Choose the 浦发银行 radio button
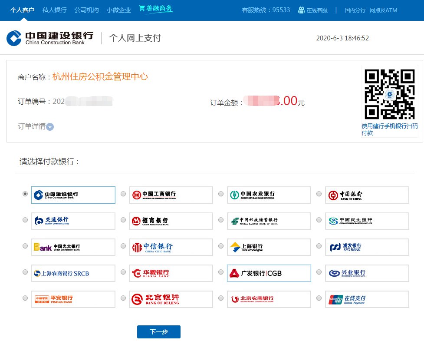The height and width of the screenshot is (341, 424). pyautogui.click(x=319, y=246)
